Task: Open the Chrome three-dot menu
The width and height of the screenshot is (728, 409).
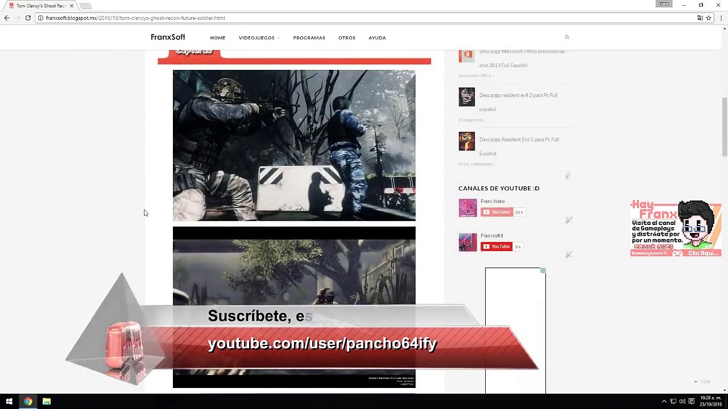Action: click(721, 18)
